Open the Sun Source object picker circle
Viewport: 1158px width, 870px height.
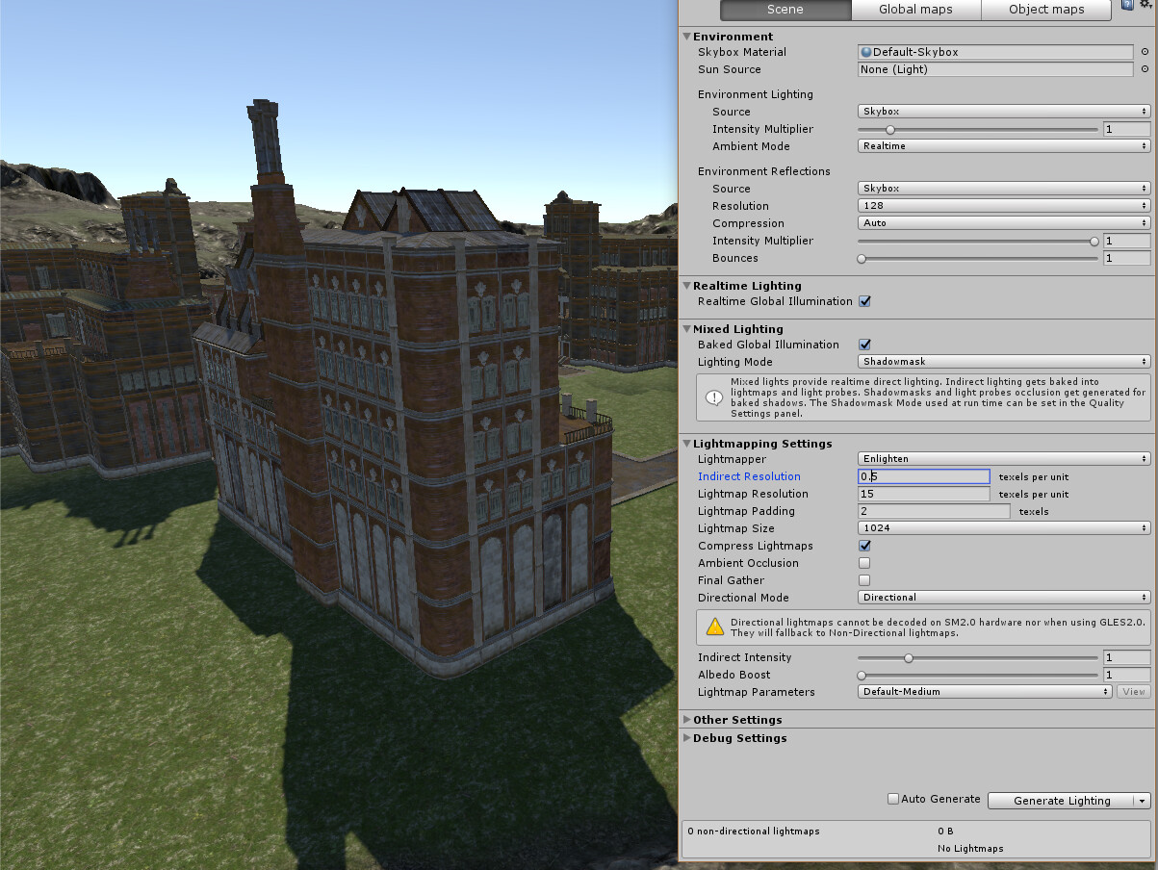[1145, 69]
